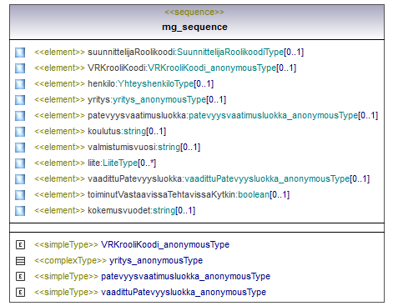Open the yritys_anonymousType reference in the yritys element row
This screenshot has height=306, width=393.
(x=159, y=100)
